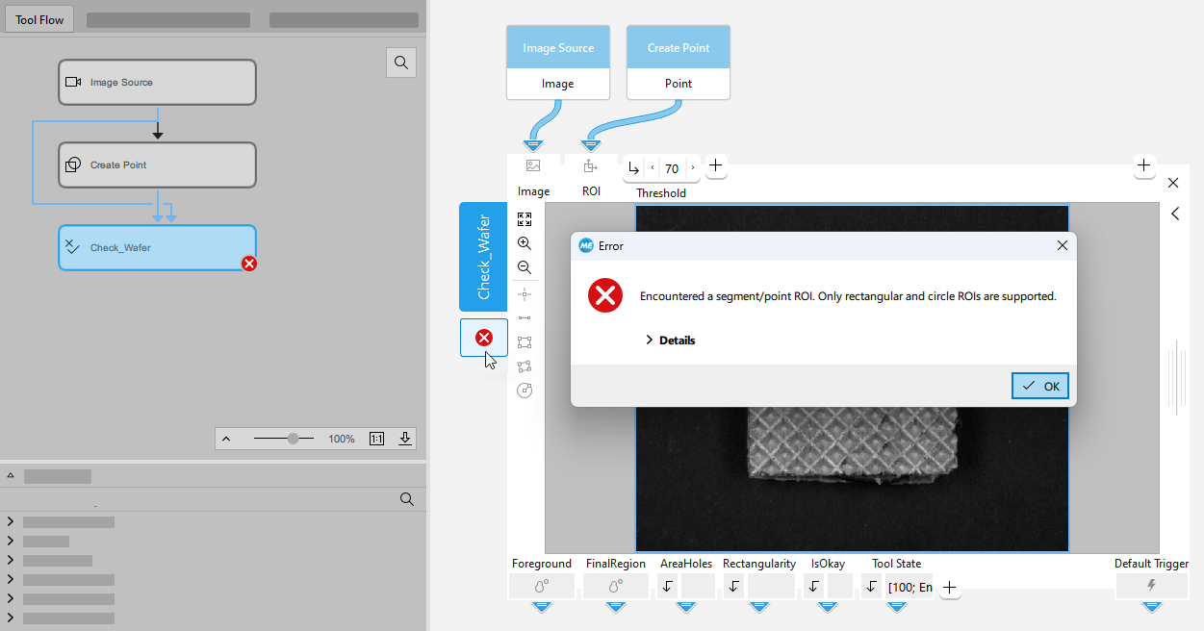Click the zoom in magnifier icon

(525, 243)
